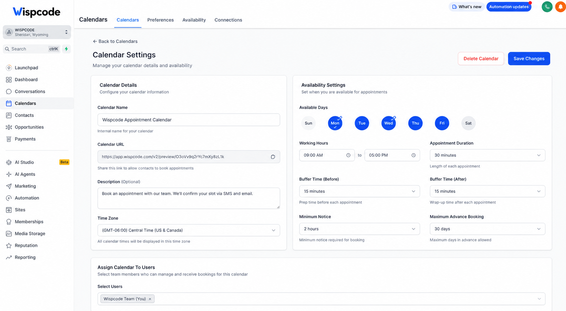
Task: Open Conversations chat bubble icon
Action: 9,91
